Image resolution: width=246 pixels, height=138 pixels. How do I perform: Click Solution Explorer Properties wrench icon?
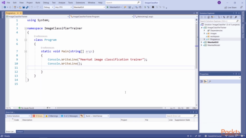236,17
